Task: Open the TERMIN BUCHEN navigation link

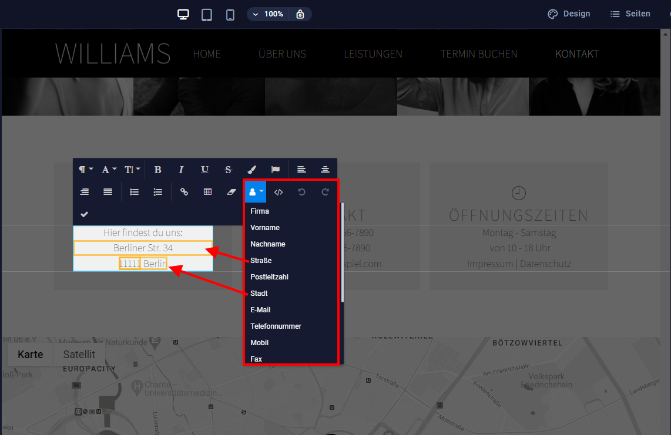Action: click(x=479, y=54)
